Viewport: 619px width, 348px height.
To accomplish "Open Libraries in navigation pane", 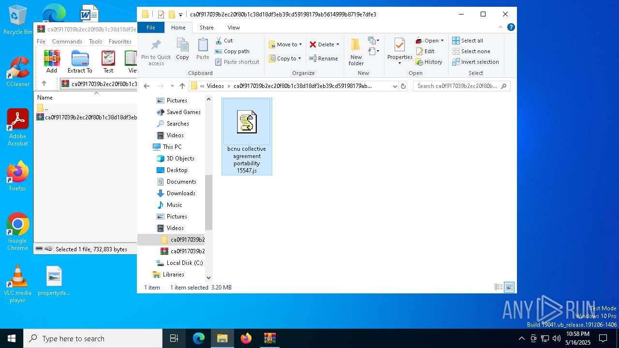I will coord(173,275).
